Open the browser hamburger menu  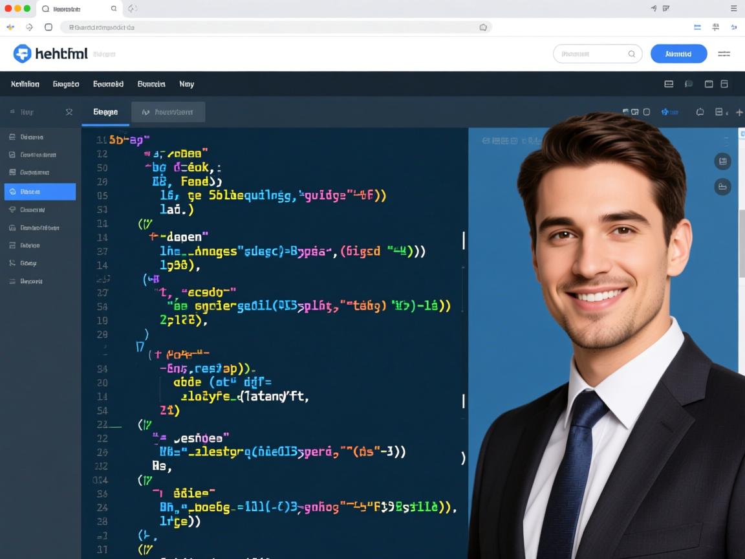pyautogui.click(x=733, y=8)
